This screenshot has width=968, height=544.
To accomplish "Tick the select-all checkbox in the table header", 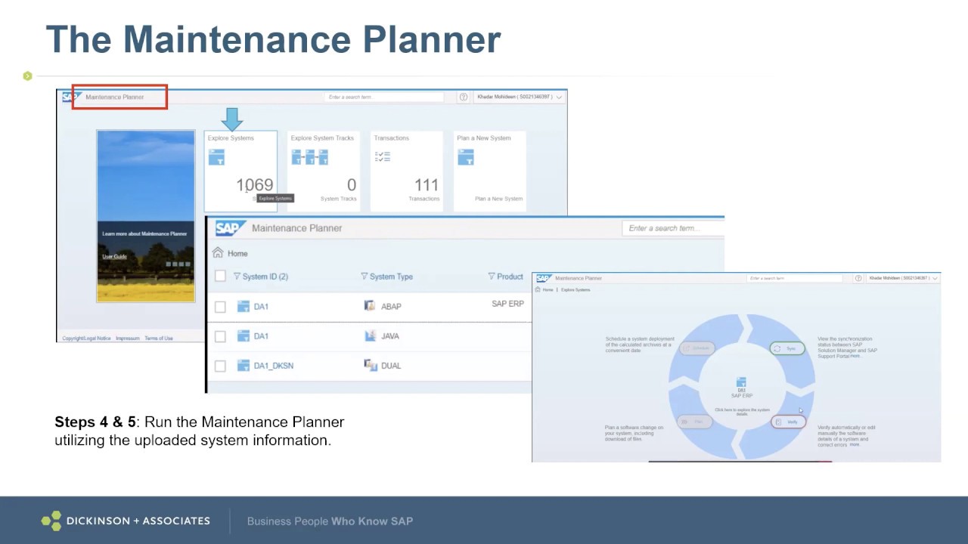I will pos(220,276).
